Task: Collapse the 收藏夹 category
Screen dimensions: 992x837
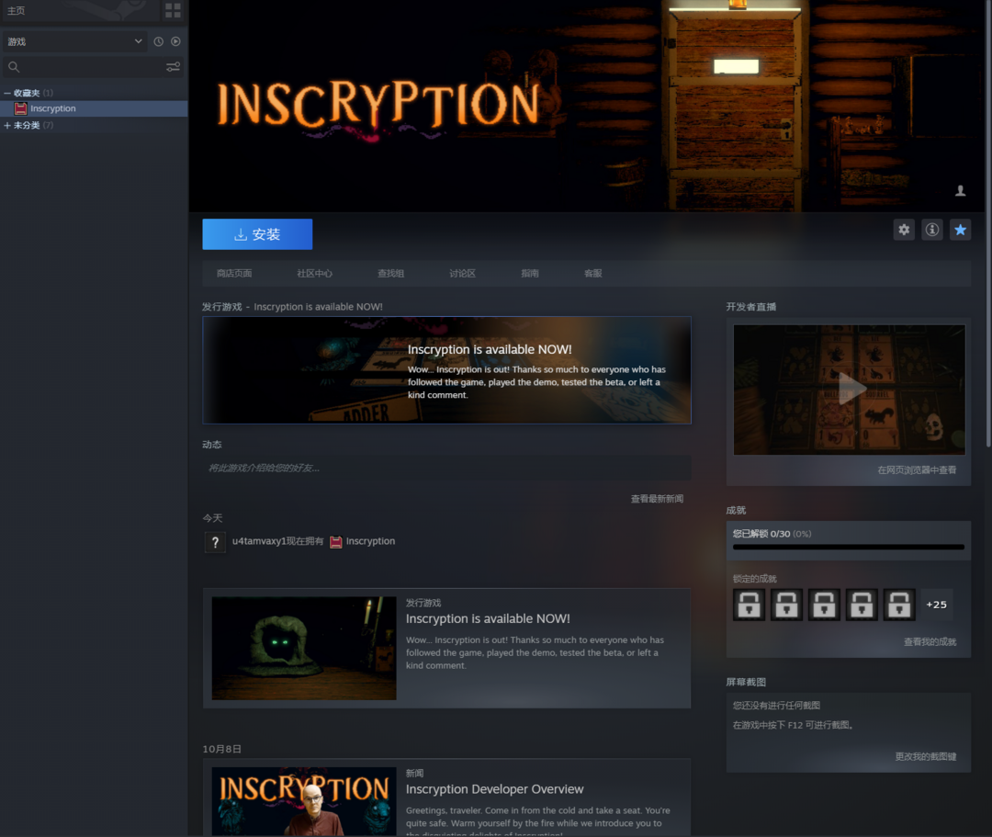Action: pos(7,94)
